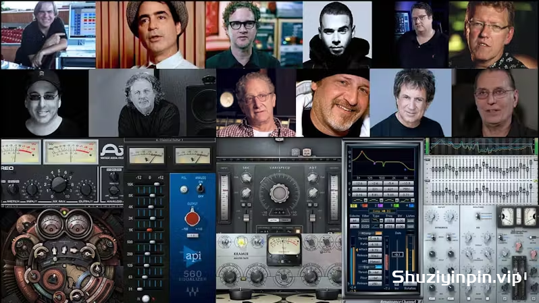Image resolution: width=539 pixels, height=303 pixels.
Task: Click the Comp to EQ routing button
Action: click(x=382, y=211)
